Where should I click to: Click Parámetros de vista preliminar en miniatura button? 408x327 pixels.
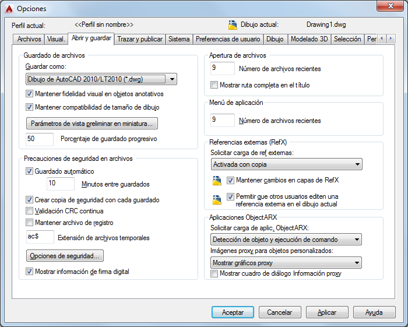[92, 124]
